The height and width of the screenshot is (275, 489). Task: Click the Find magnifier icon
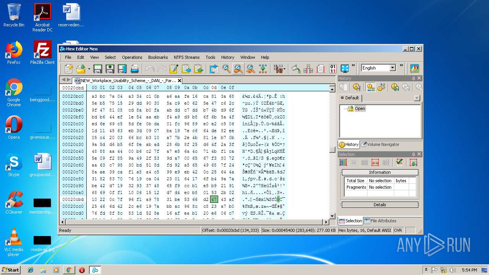227,69
